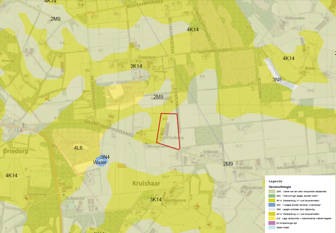Click the 3N8 label on the map
This screenshot has width=336, height=233.
pos(277,80)
